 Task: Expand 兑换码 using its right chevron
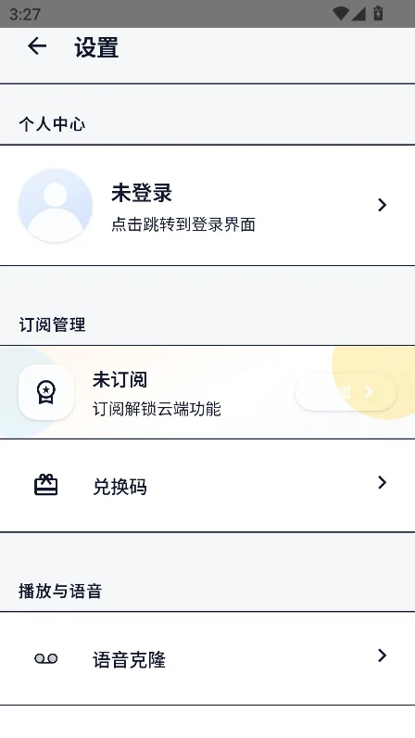click(x=382, y=482)
